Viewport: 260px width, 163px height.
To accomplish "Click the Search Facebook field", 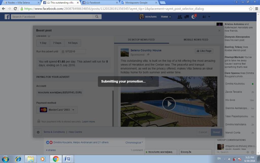I will [52, 17].
